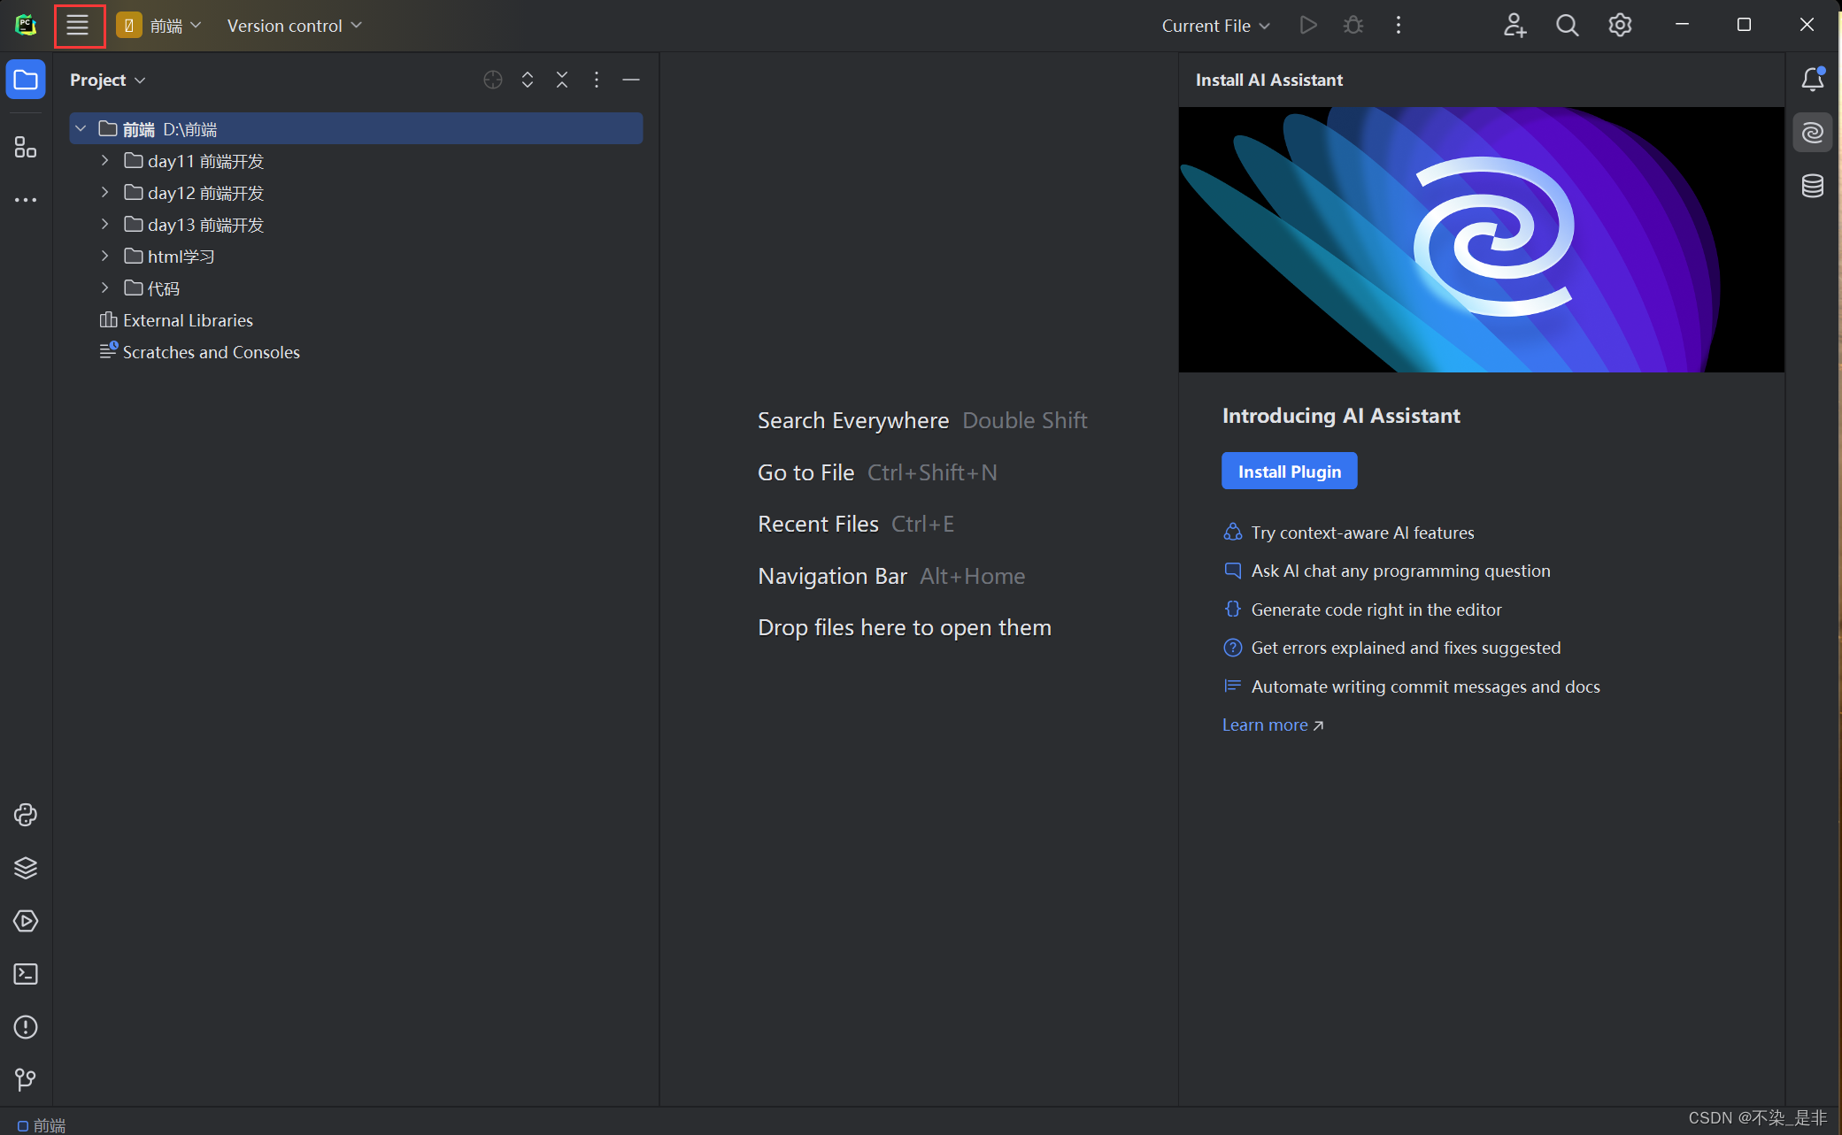Toggle the AI Assistant side panel
The image size is (1842, 1135).
(1812, 133)
